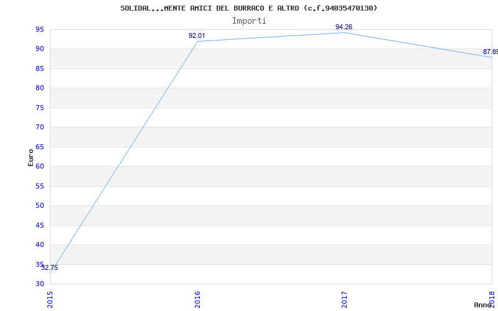Click the 2015 x-axis label
This screenshot has height=311, width=498.
coord(50,300)
